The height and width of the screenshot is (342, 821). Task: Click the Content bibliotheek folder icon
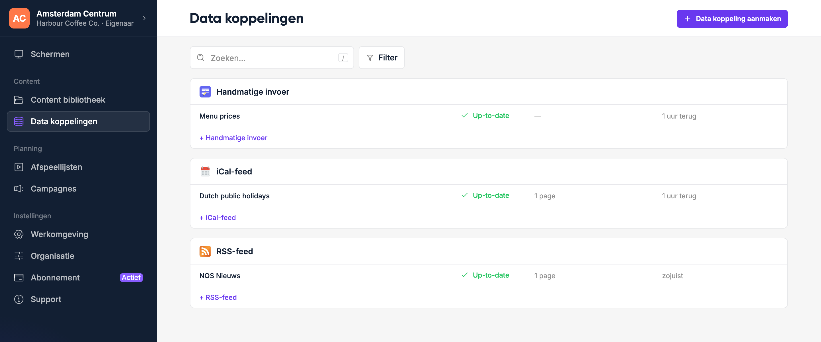click(19, 100)
